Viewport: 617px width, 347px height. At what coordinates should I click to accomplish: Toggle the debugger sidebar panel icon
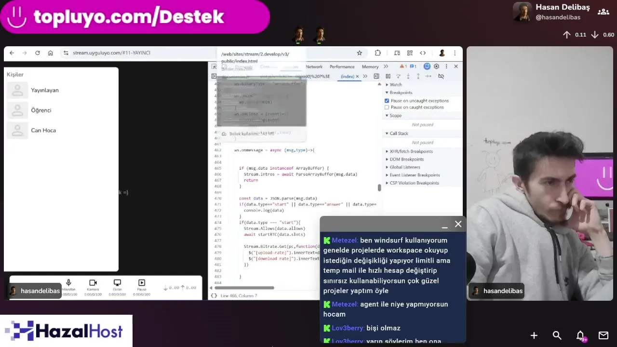(376, 76)
